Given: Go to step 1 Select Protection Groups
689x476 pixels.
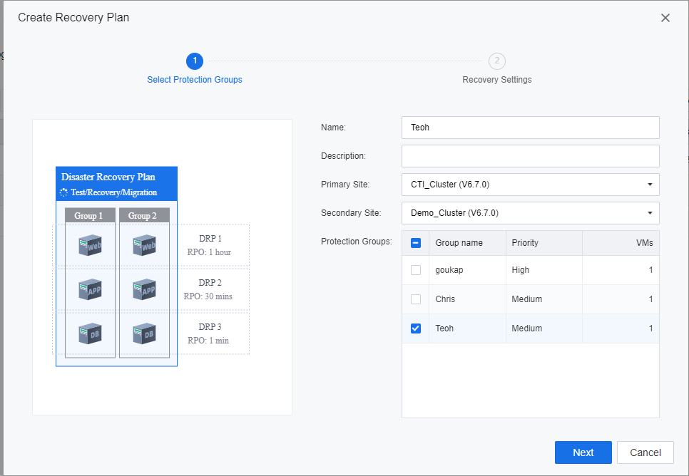Looking at the screenshot, I should coord(195,61).
